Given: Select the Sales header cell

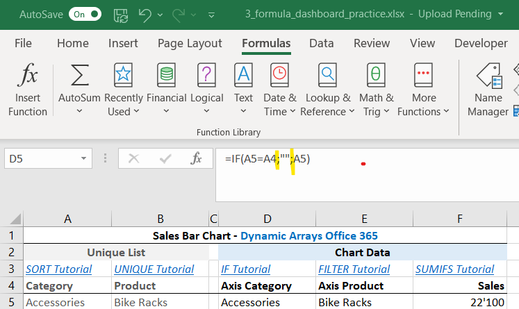Looking at the screenshot, I should (x=460, y=285).
